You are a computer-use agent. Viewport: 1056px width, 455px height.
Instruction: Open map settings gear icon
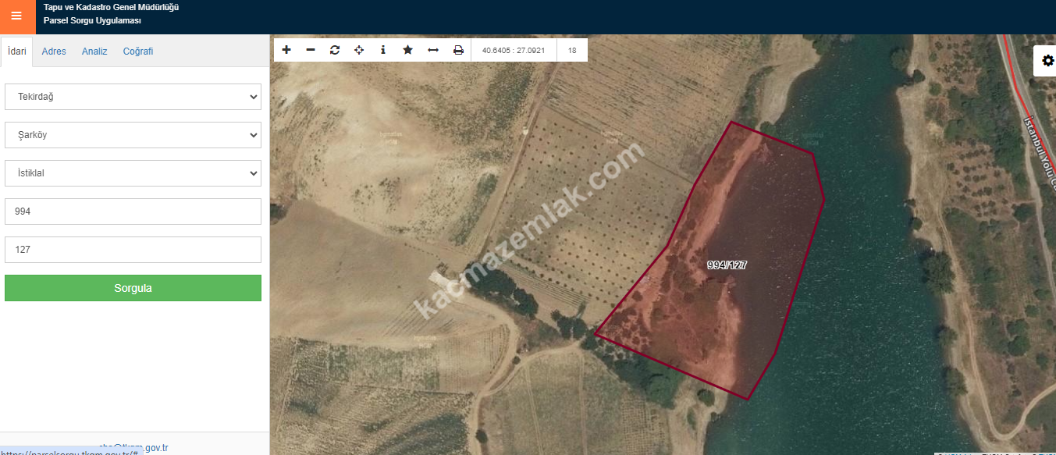[1047, 60]
